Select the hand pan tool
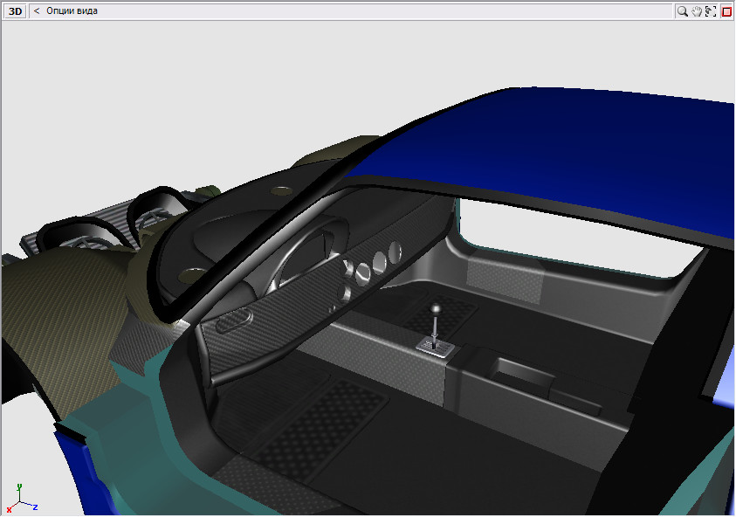Viewport: 736px width, 517px height. (x=697, y=11)
